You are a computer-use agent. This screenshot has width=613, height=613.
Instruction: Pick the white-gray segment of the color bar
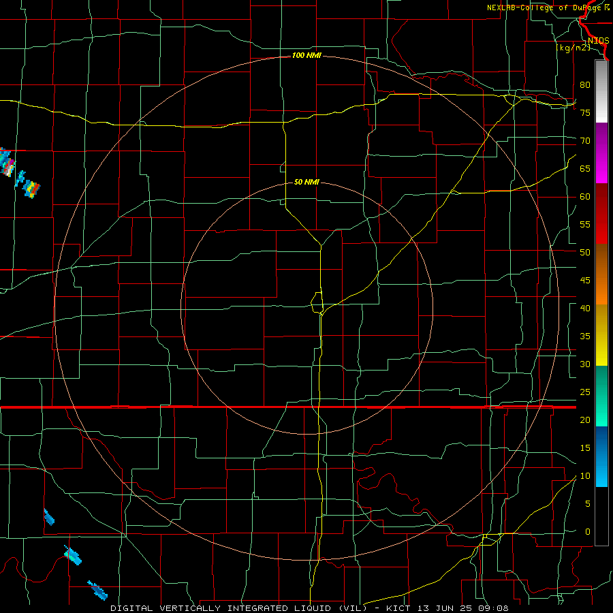601,91
